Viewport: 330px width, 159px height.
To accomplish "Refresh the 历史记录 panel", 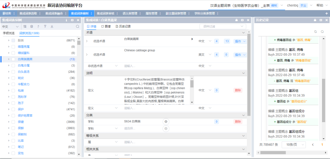I will 315,32.
